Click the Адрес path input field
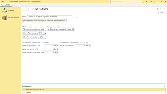 (x=50, y=17)
